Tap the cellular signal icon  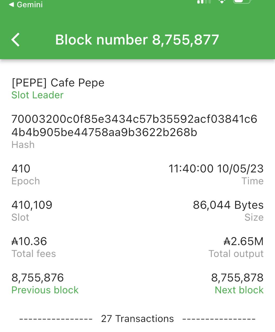[x=204, y=2]
